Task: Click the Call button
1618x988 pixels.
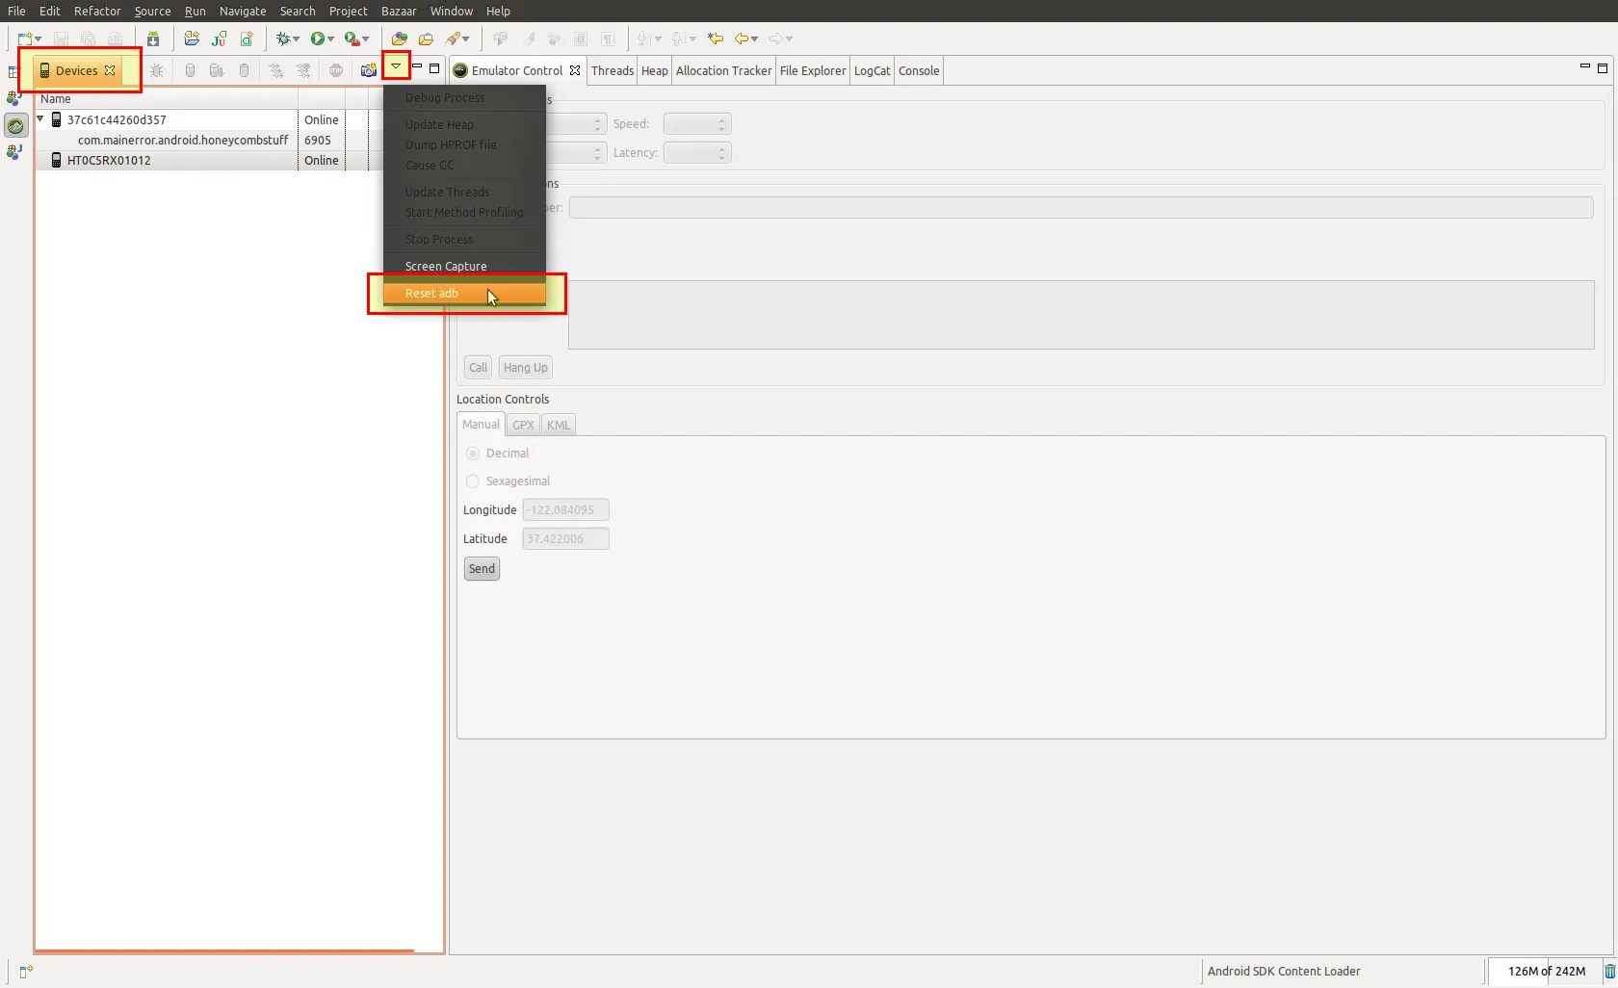Action: point(479,368)
